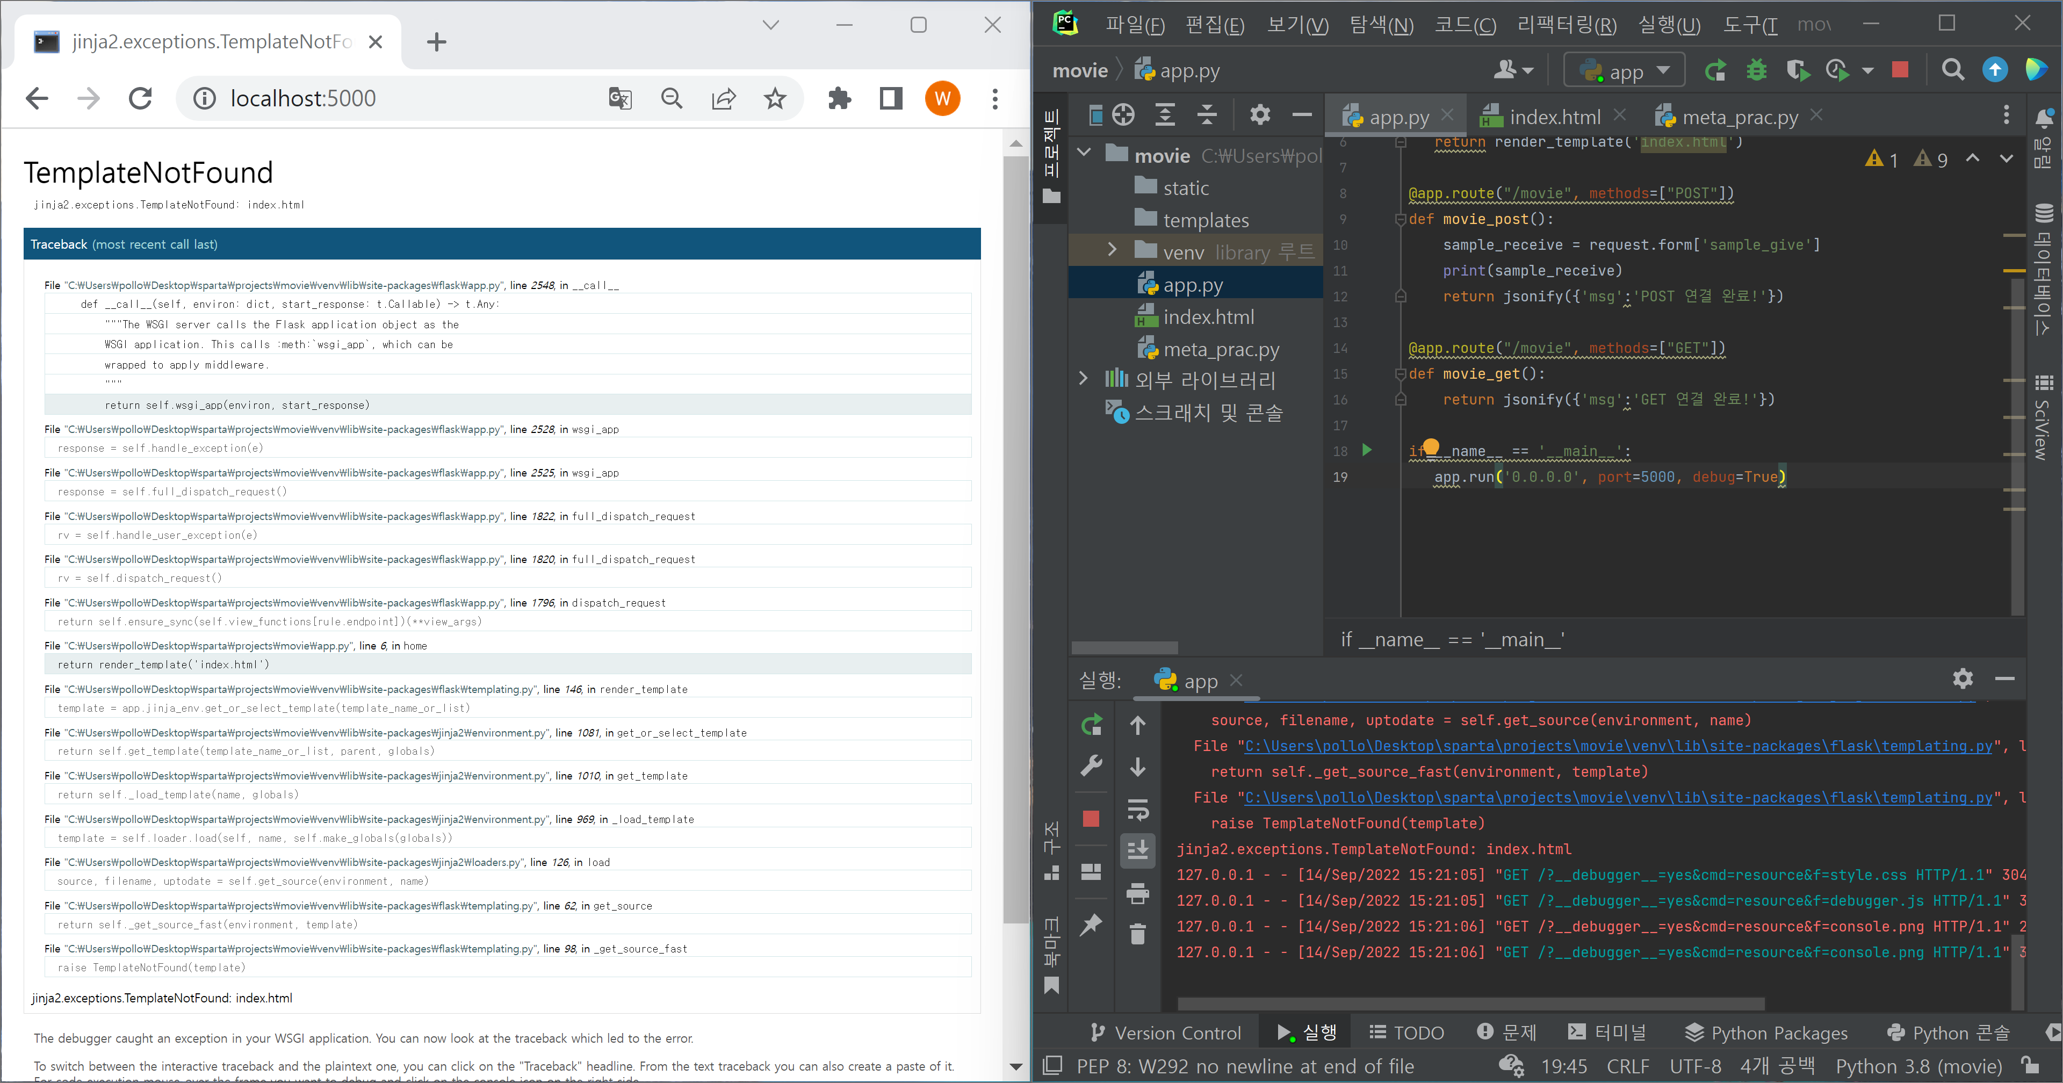The height and width of the screenshot is (1083, 2063).
Task: Toggle scroll to end in Run console
Action: 1138,849
